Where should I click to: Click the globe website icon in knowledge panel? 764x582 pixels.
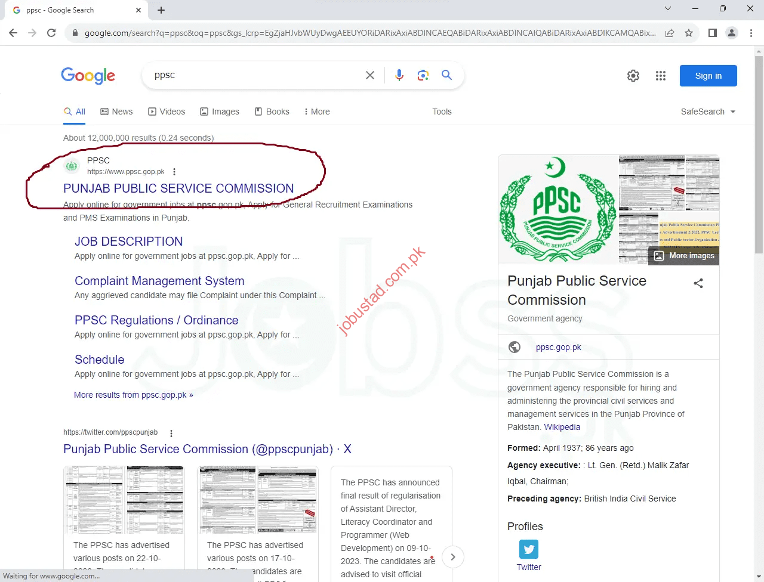[515, 347]
